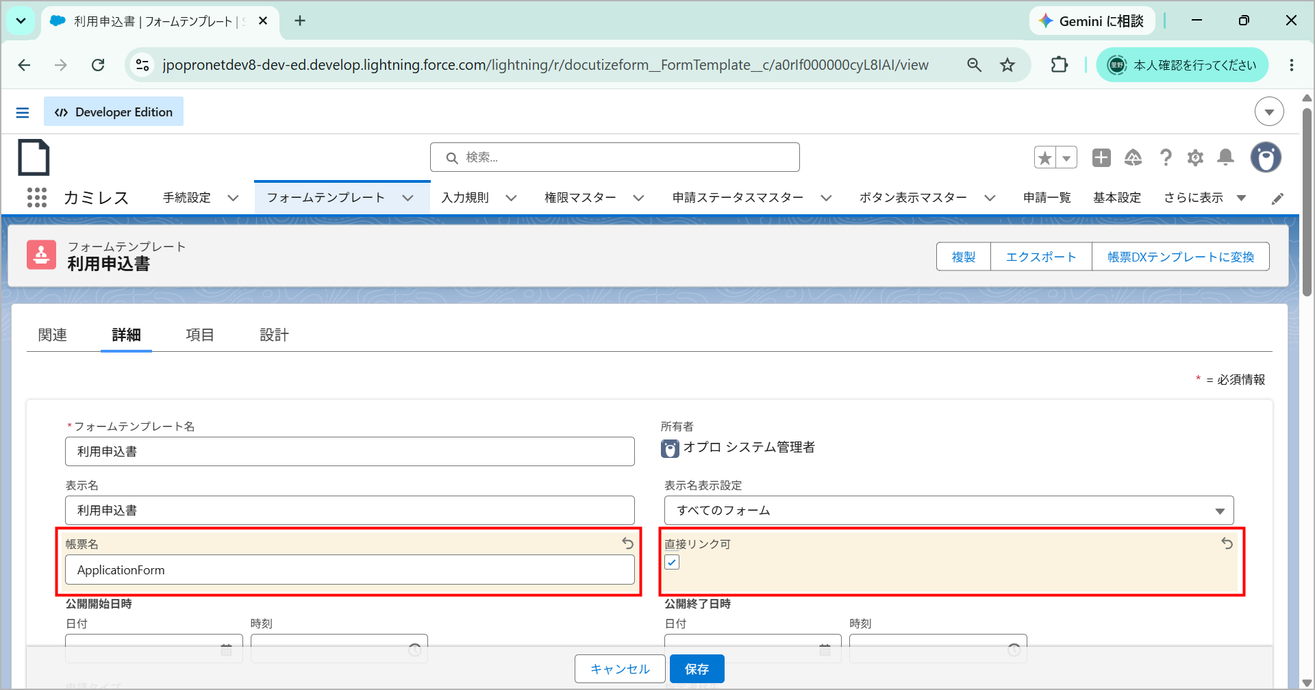The image size is (1315, 690).
Task: Click the 帳票名 input field
Action: (x=350, y=570)
